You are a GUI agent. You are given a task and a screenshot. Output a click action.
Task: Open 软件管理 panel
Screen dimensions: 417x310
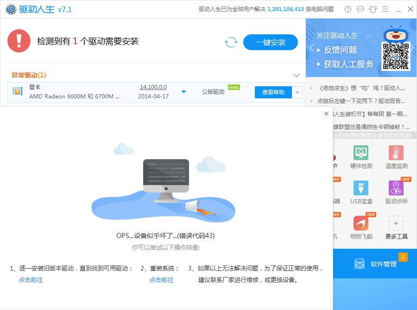(375, 264)
